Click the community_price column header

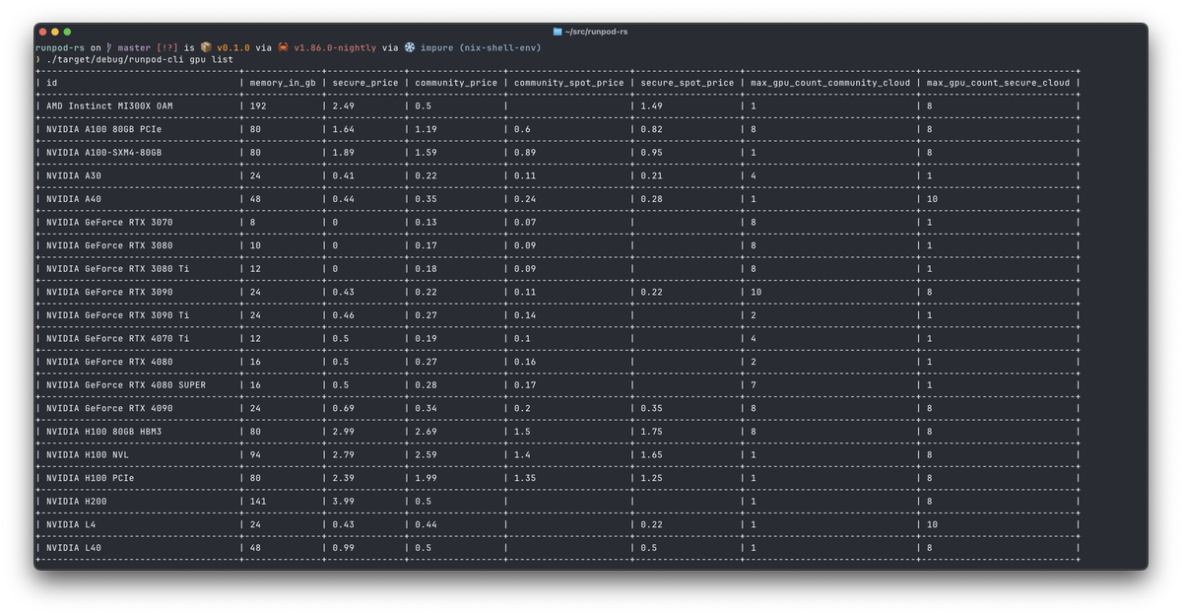click(x=456, y=83)
